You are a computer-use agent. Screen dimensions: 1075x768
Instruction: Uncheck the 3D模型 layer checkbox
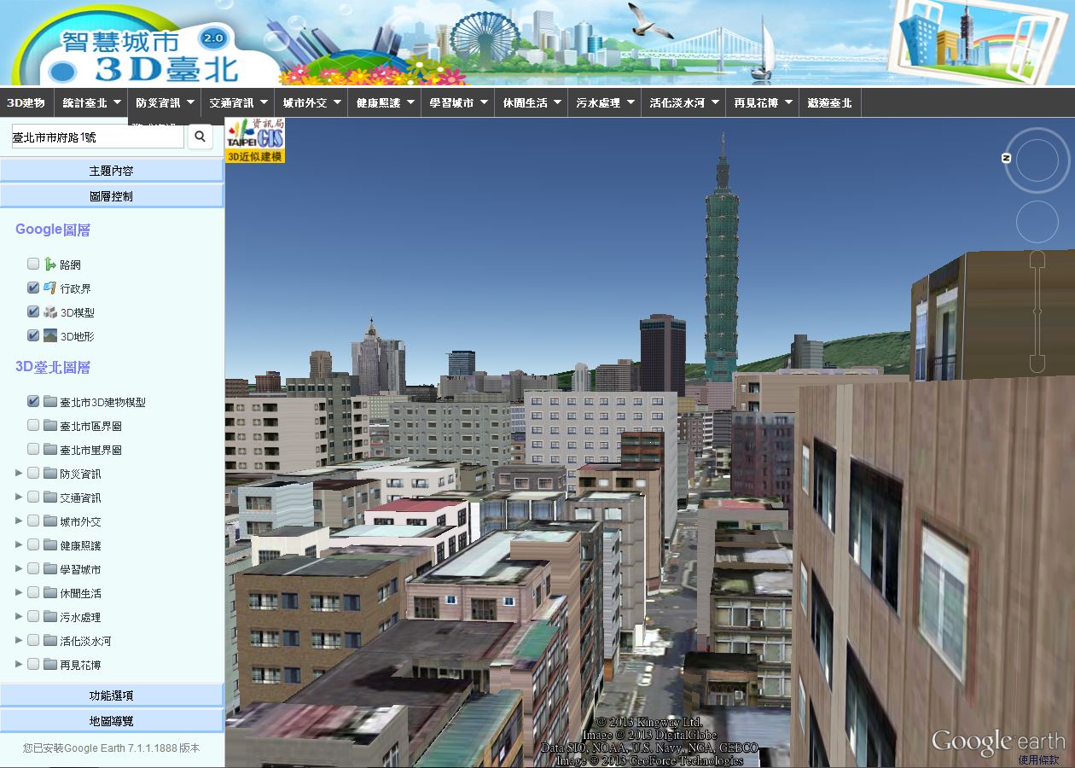(33, 312)
